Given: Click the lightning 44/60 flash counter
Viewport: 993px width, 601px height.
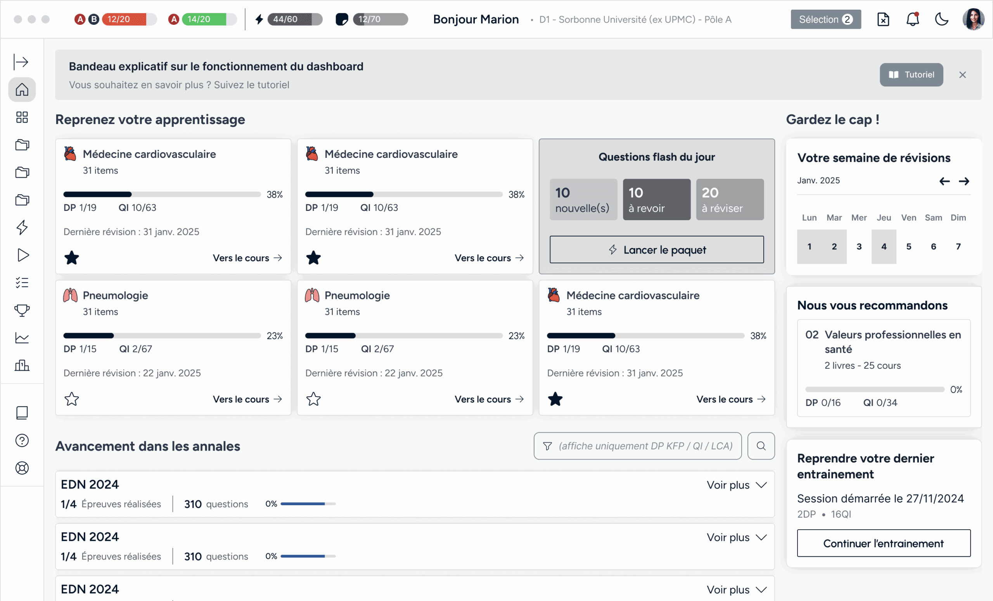Looking at the screenshot, I should 289,19.
